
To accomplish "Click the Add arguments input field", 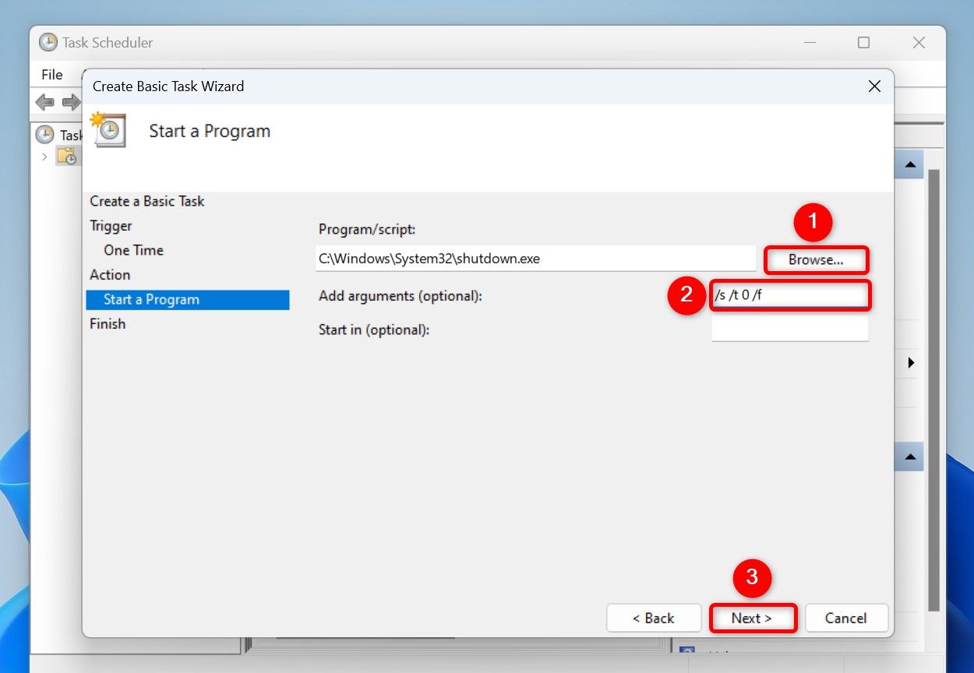I will point(789,296).
